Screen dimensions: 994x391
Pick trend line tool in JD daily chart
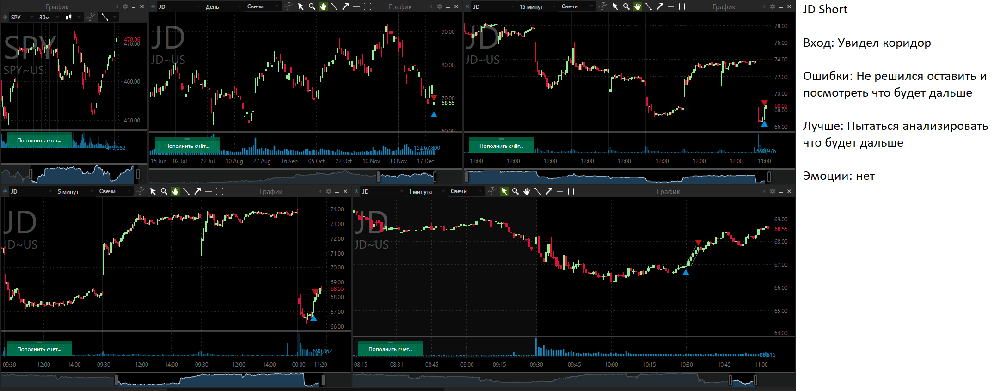[334, 6]
